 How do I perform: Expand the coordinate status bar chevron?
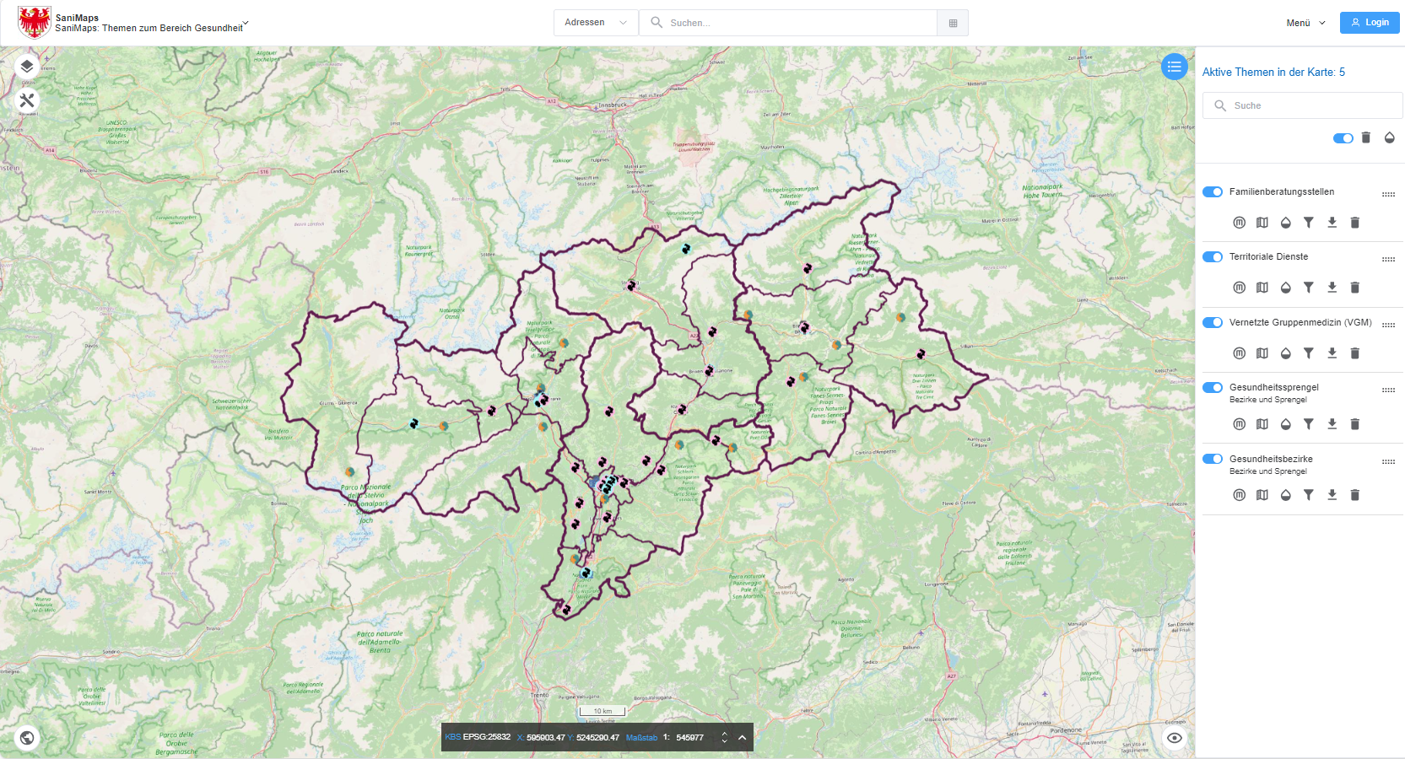[x=742, y=737]
